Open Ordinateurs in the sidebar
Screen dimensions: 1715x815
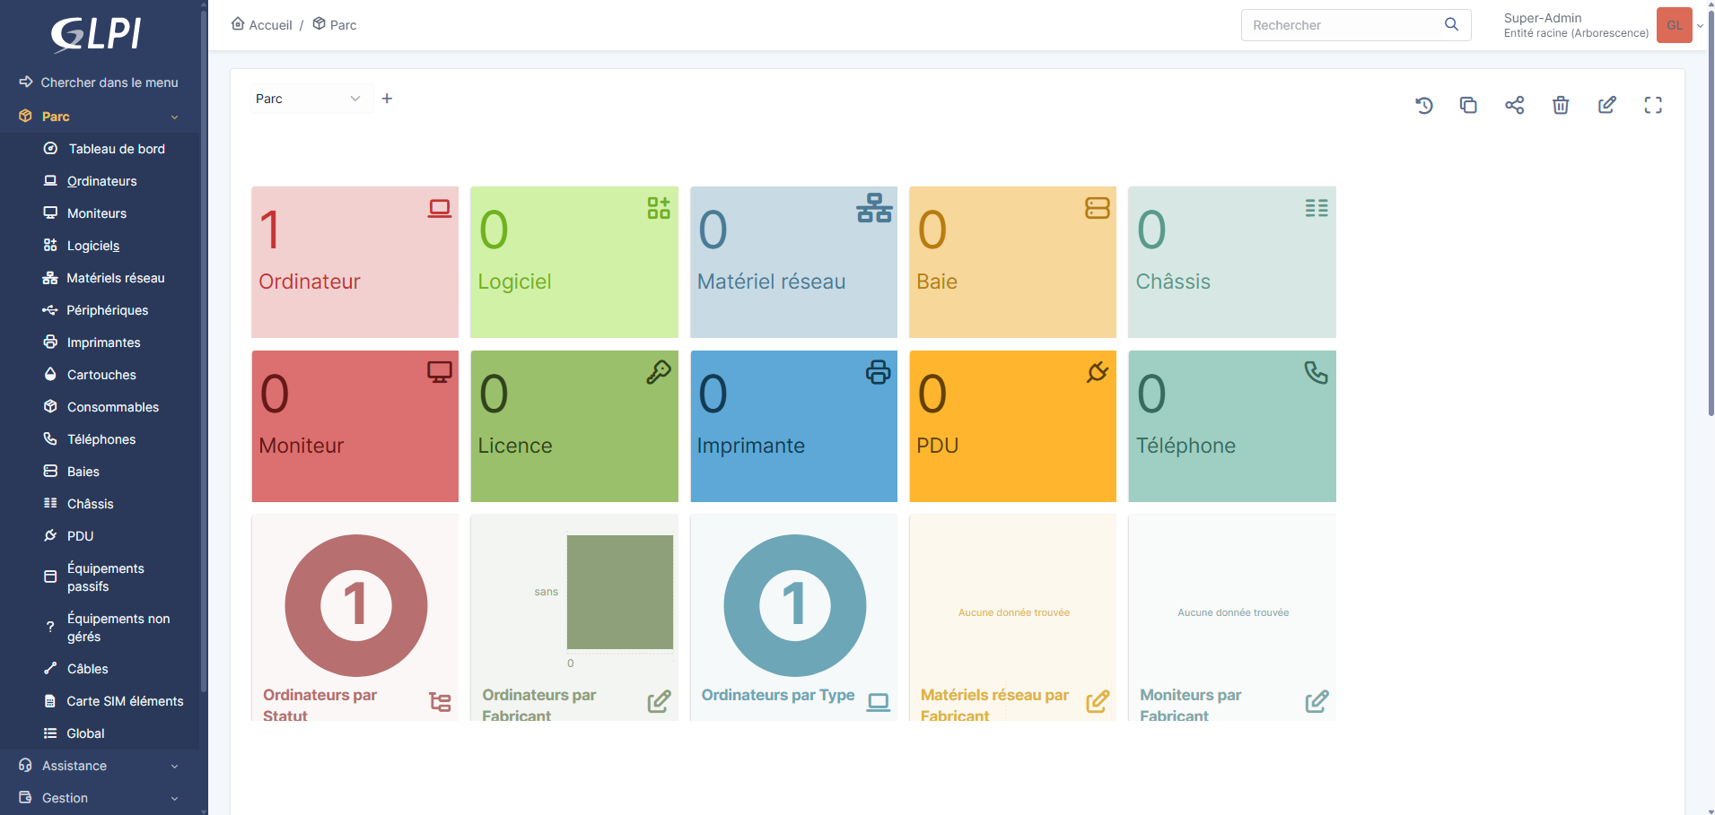pos(101,181)
